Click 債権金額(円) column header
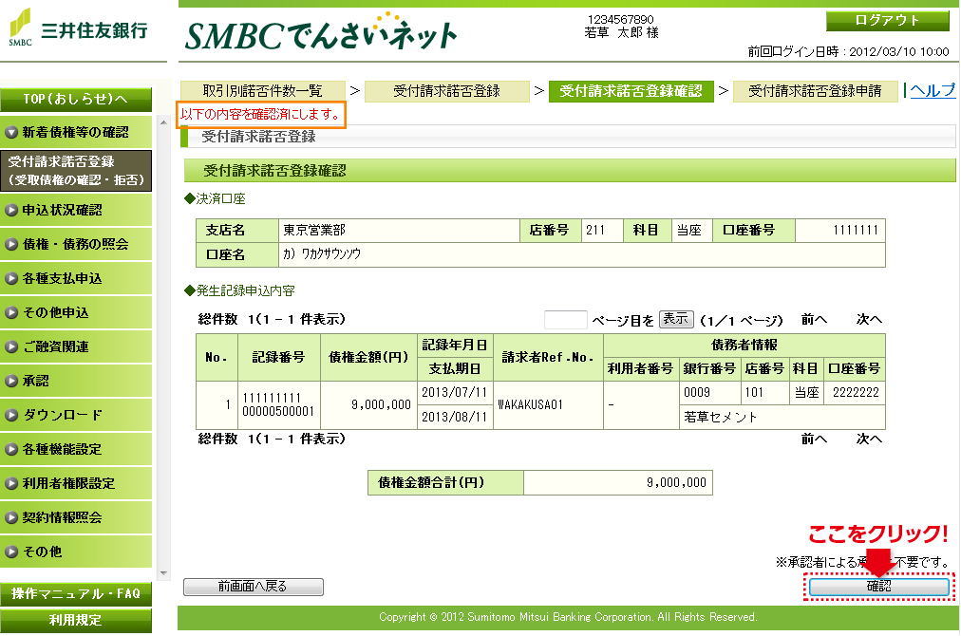 369,357
